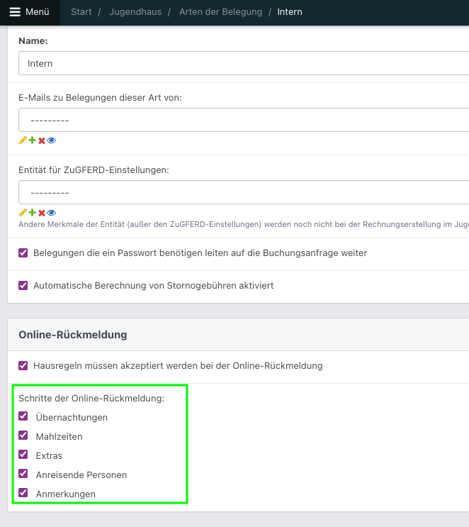Open the E-Mails zu Belegungen dropdown
Screen dimensions: 469x527
point(244,120)
